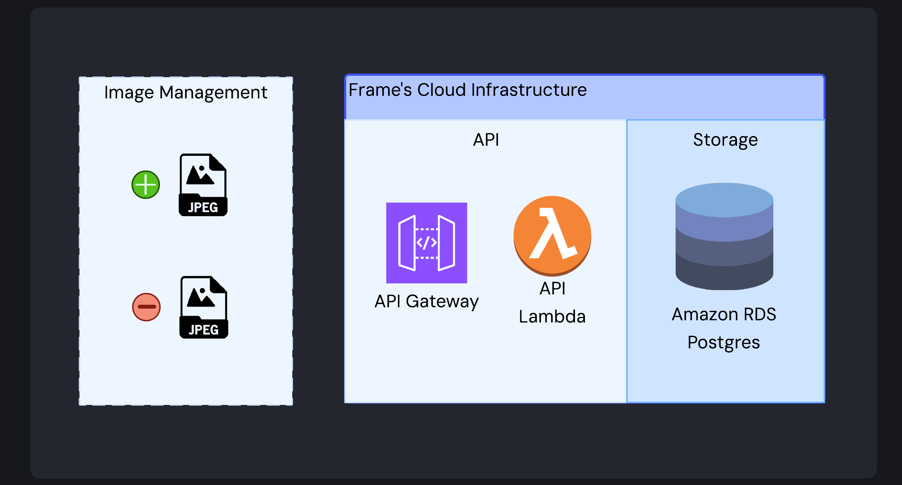Image resolution: width=902 pixels, height=485 pixels.
Task: Click the 'Image Management' title
Action: 186,93
